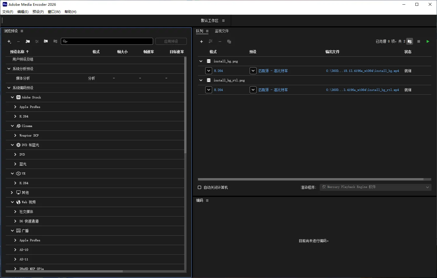
Task: Remove selected preset using minus icon
Action: pos(18,42)
